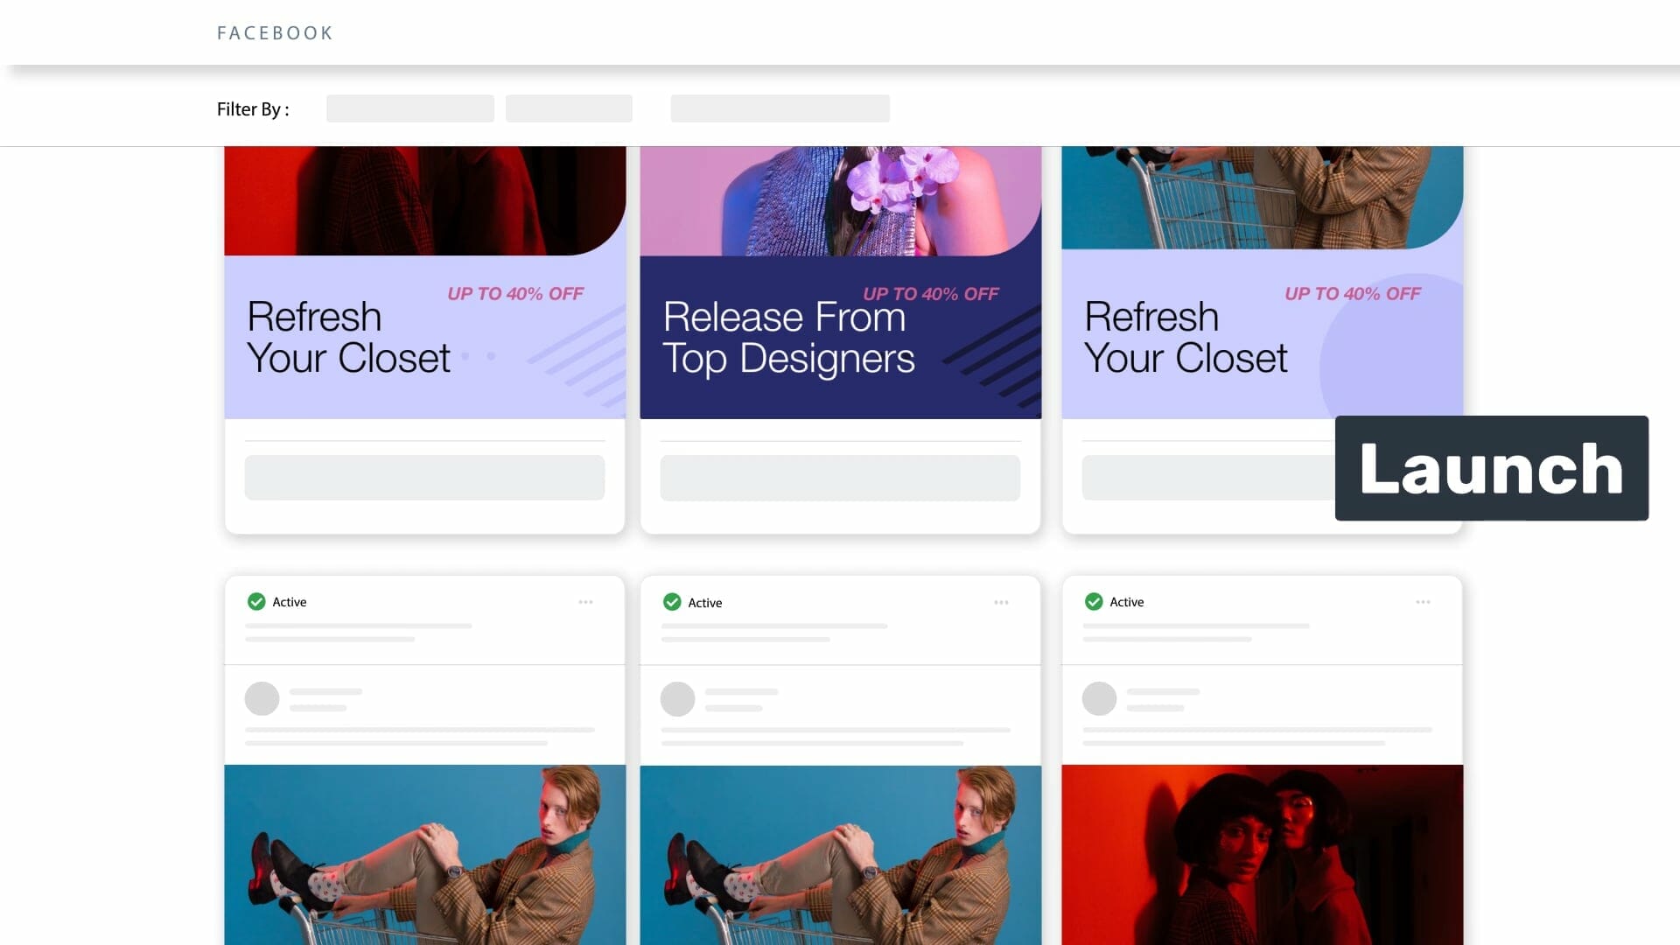Viewport: 1680px width, 945px height.
Task: Open the second Filter By dropdown
Action: coord(569,108)
